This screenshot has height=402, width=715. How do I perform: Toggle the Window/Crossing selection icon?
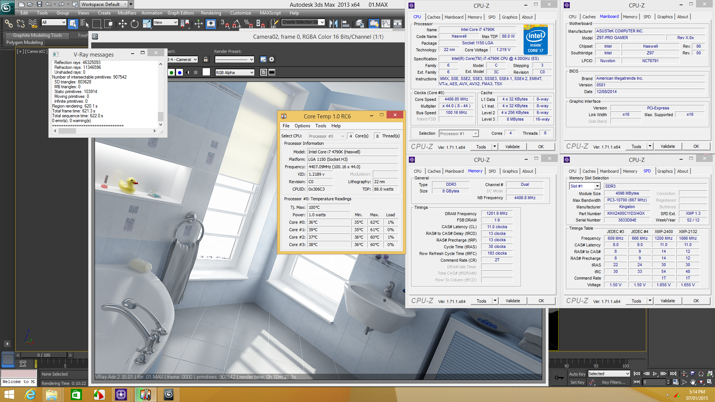click(108, 24)
